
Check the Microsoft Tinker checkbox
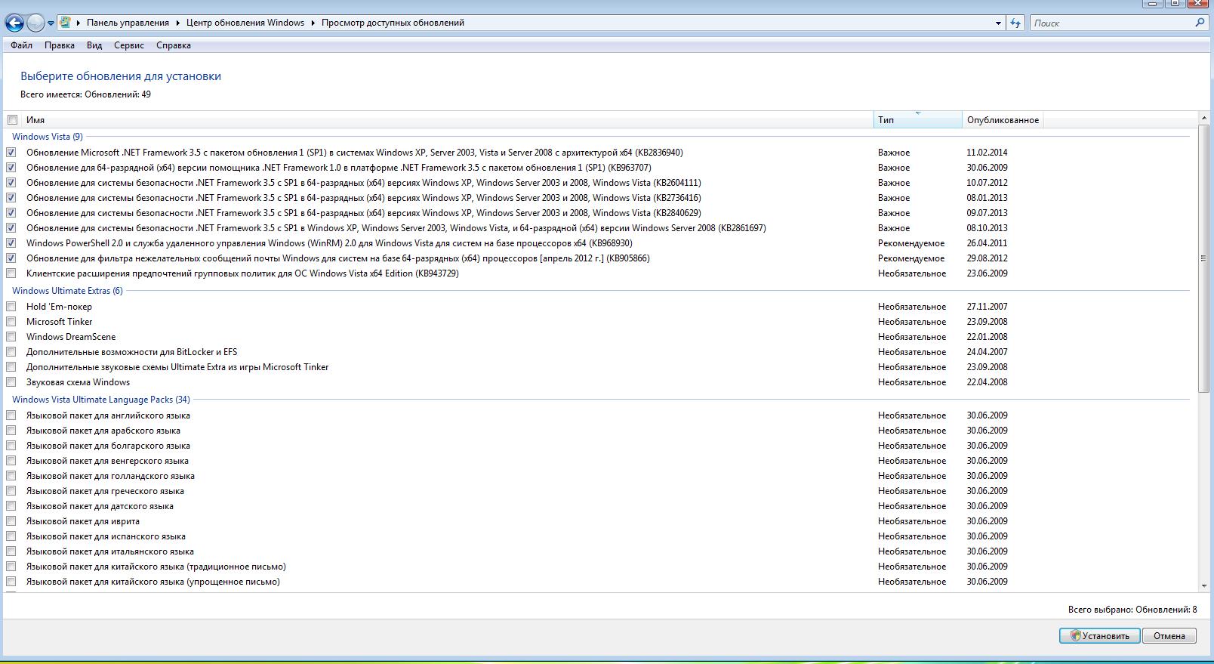click(x=11, y=322)
